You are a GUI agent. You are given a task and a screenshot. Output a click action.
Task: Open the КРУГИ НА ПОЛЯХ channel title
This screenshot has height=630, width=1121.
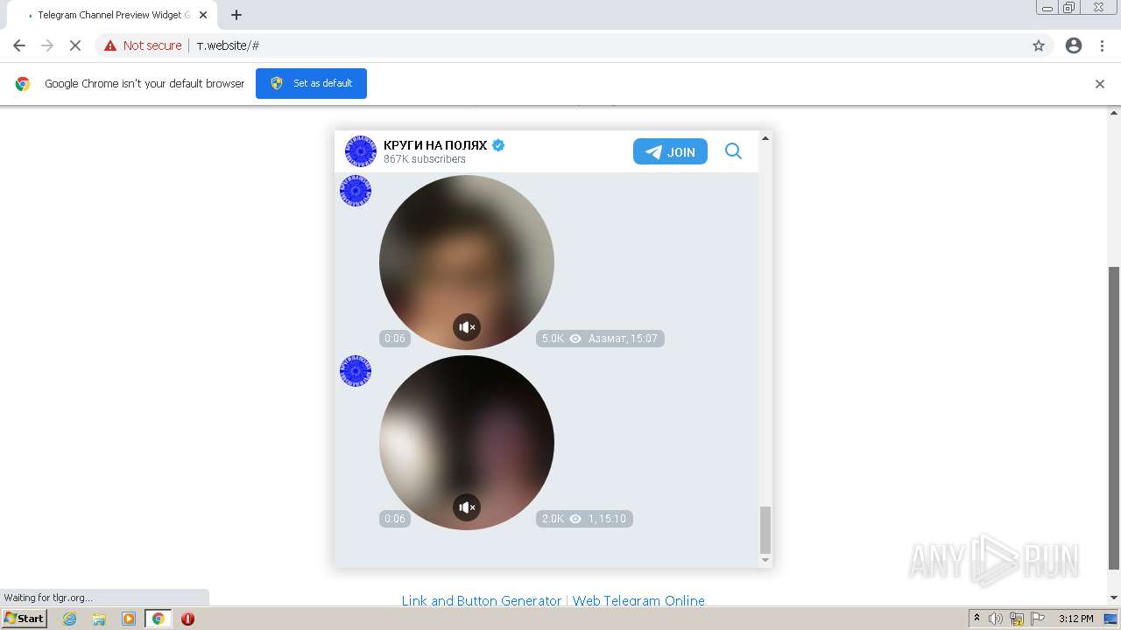point(435,145)
